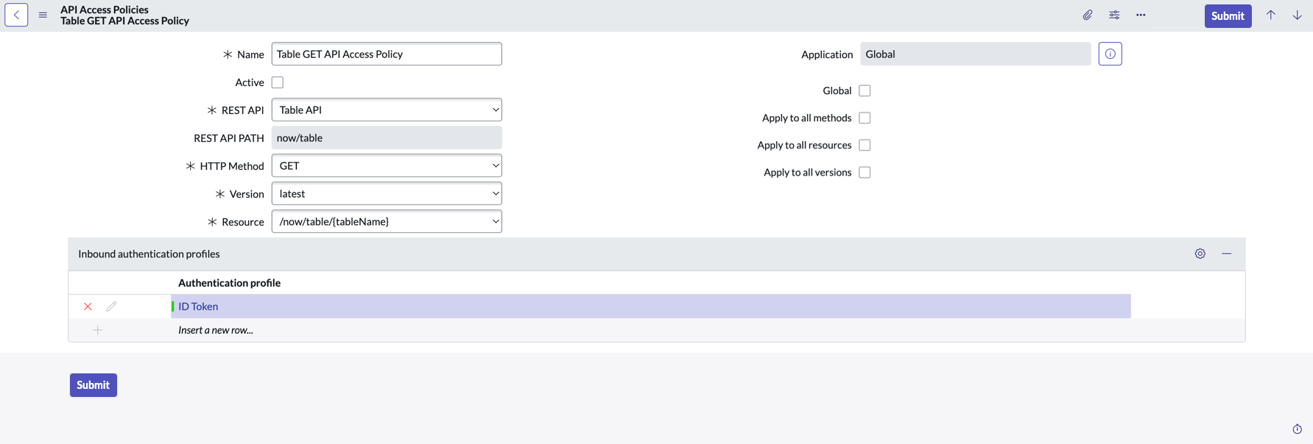
Task: Show Application info icon next to Global
Action: click(1110, 54)
